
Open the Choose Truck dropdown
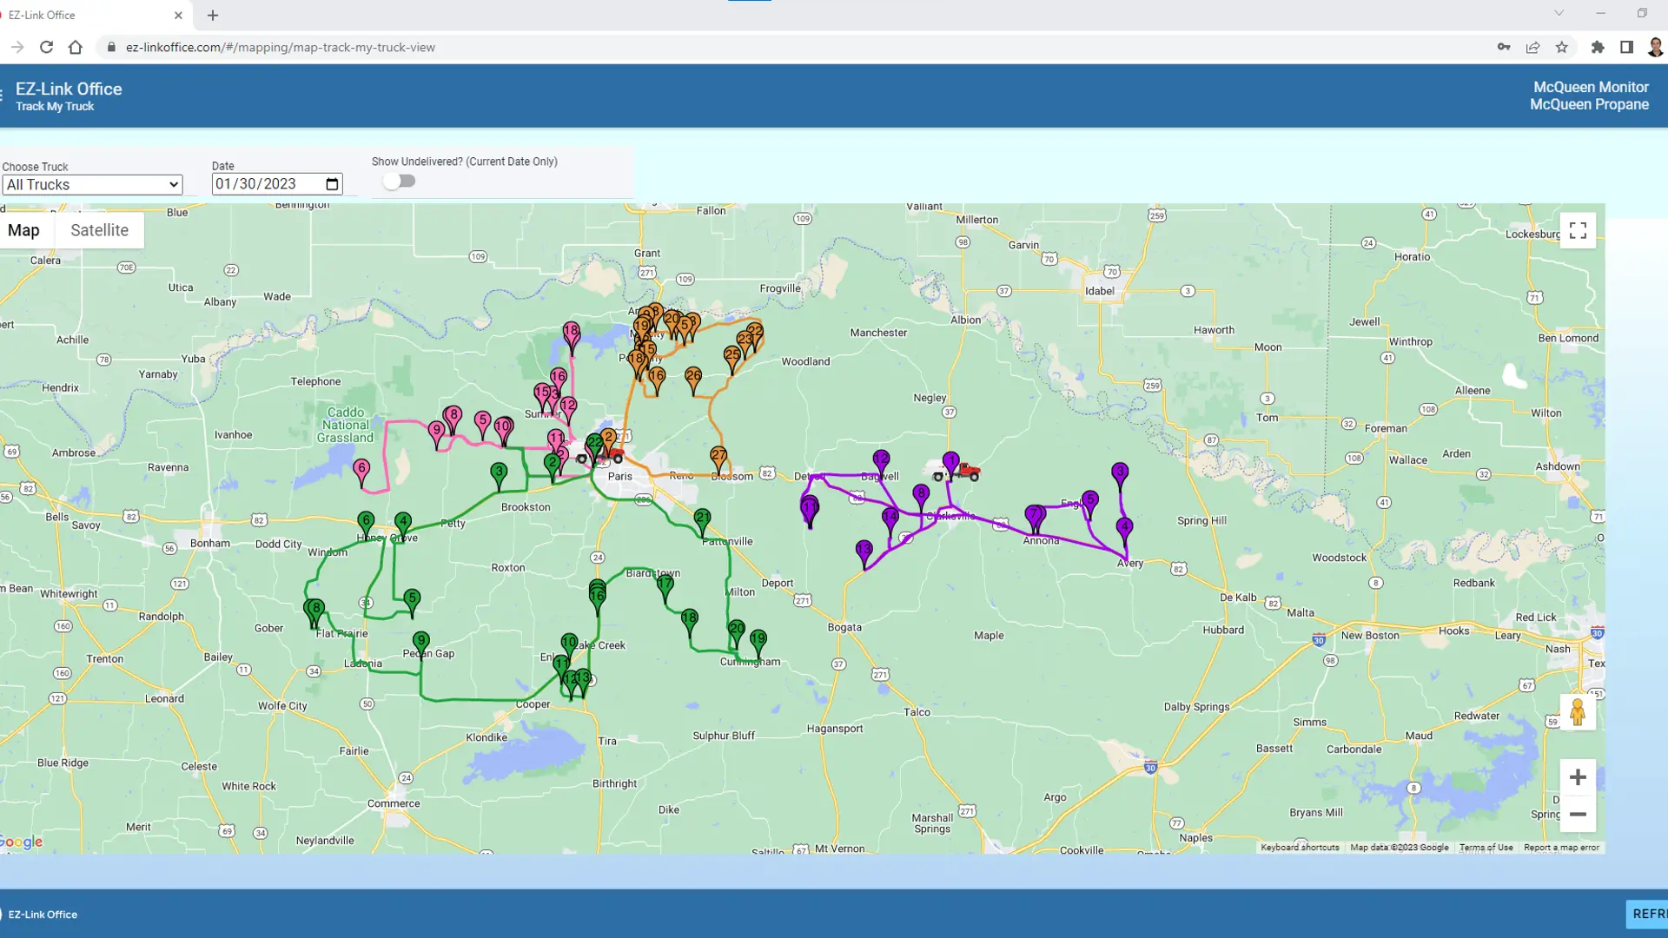point(92,184)
